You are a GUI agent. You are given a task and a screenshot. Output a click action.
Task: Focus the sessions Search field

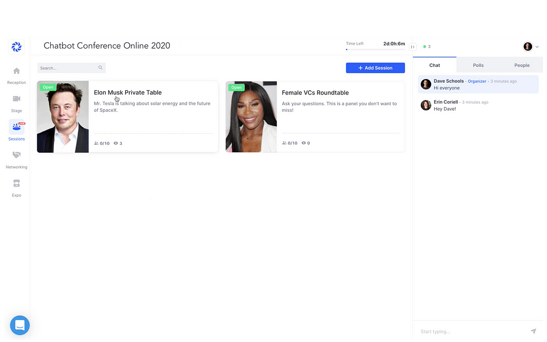(72, 68)
